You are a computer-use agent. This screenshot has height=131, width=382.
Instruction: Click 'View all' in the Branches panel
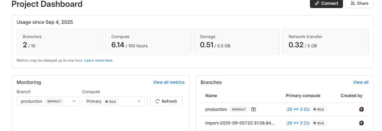point(361,82)
